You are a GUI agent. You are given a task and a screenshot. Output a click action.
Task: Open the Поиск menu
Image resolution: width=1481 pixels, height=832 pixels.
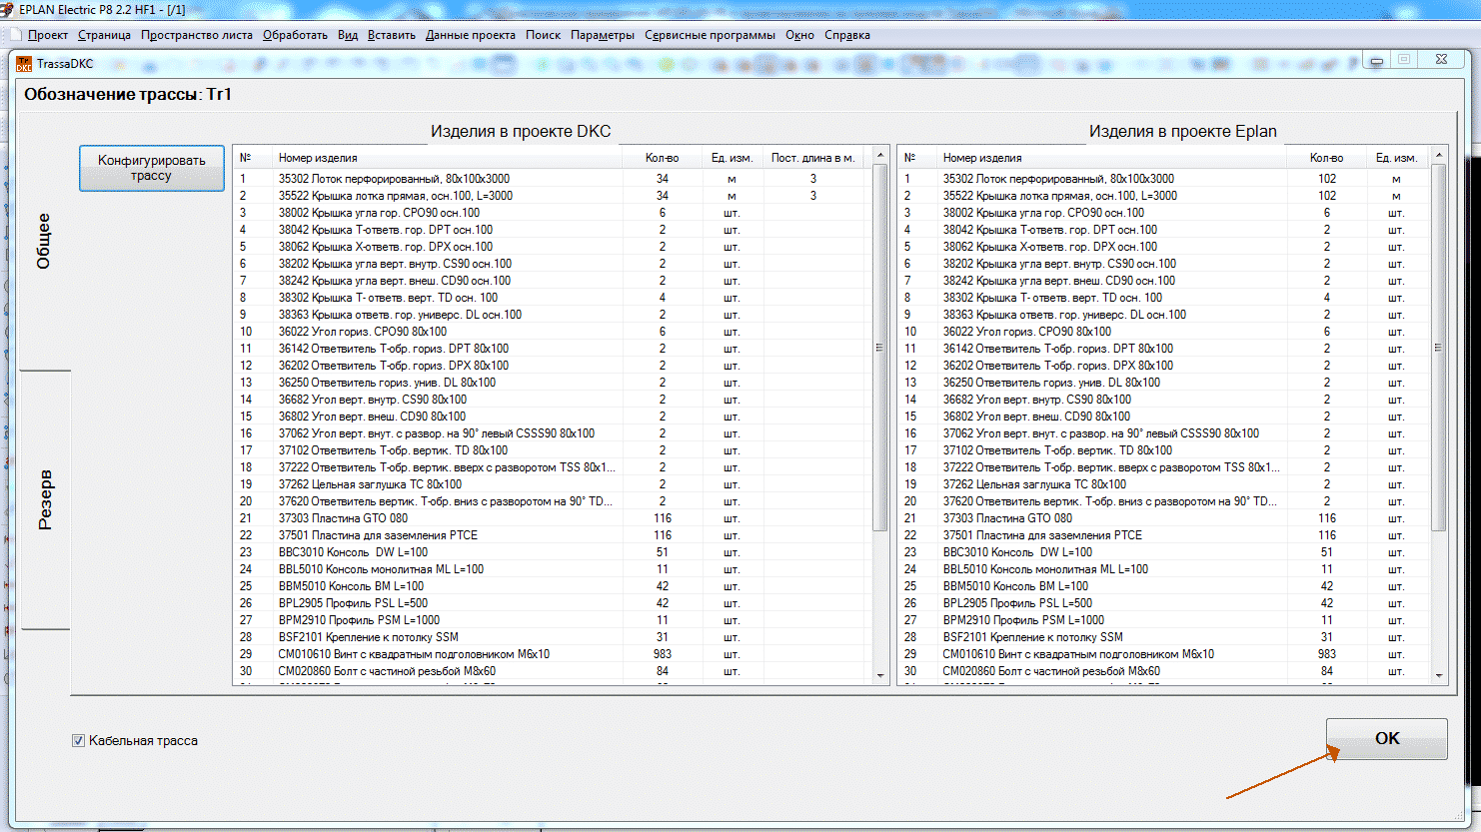tap(543, 35)
